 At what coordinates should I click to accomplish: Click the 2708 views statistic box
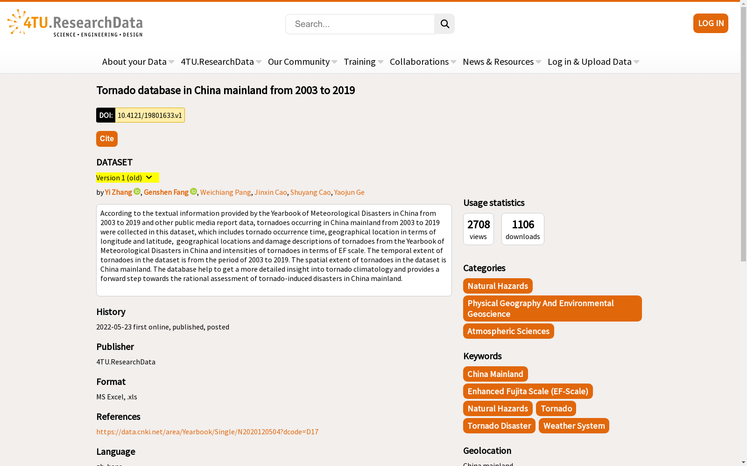(x=479, y=229)
